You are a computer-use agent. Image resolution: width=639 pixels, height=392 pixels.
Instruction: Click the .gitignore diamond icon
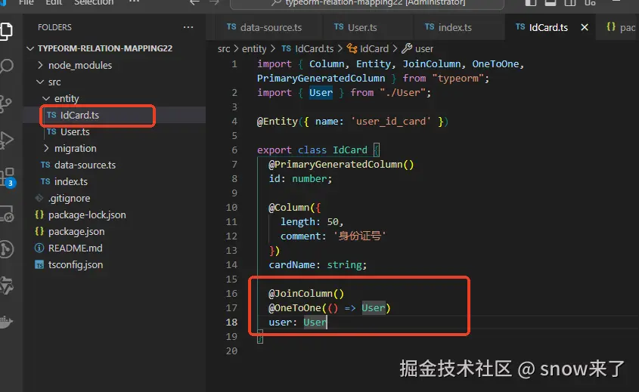(x=39, y=198)
